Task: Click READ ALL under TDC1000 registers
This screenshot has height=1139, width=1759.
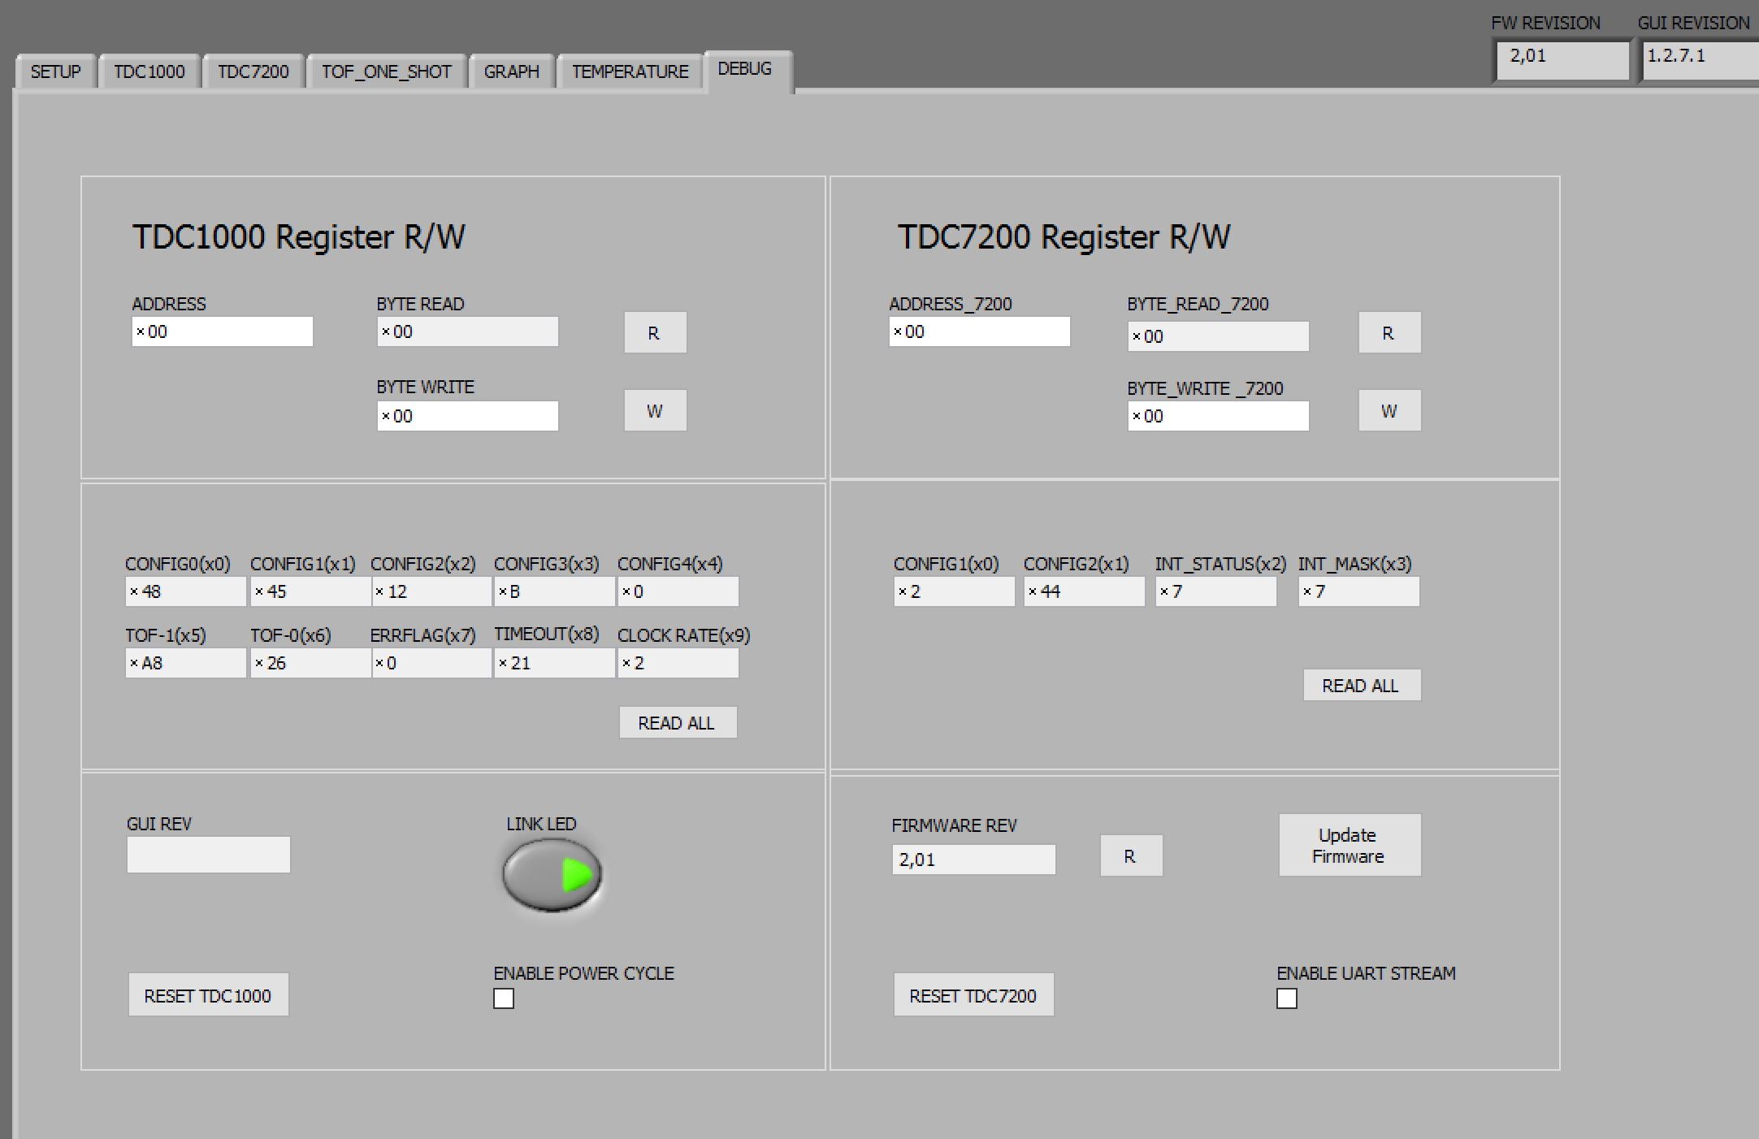Action: point(677,721)
